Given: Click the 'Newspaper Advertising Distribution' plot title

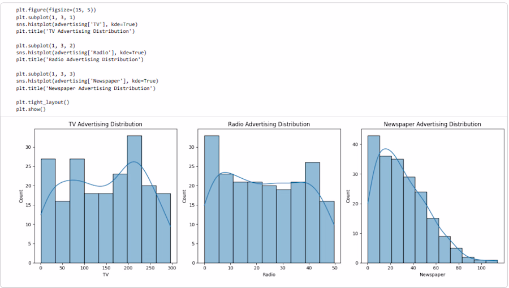Looking at the screenshot, I should 432,124.
